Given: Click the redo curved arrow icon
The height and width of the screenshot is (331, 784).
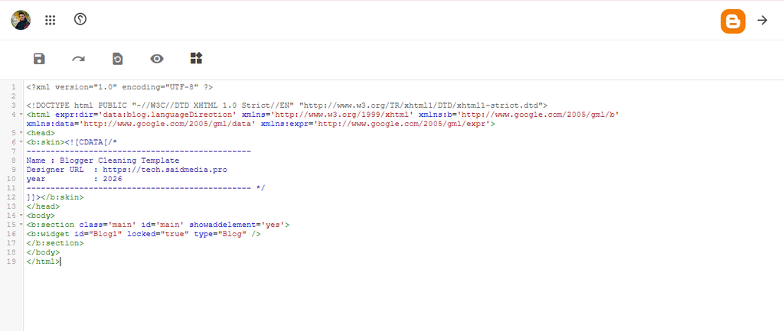Looking at the screenshot, I should tap(78, 59).
